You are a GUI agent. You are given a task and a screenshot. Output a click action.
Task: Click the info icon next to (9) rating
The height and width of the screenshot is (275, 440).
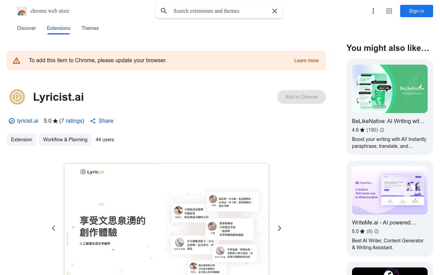click(x=376, y=231)
